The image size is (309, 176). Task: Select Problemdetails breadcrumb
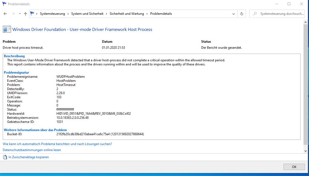click(x=161, y=14)
